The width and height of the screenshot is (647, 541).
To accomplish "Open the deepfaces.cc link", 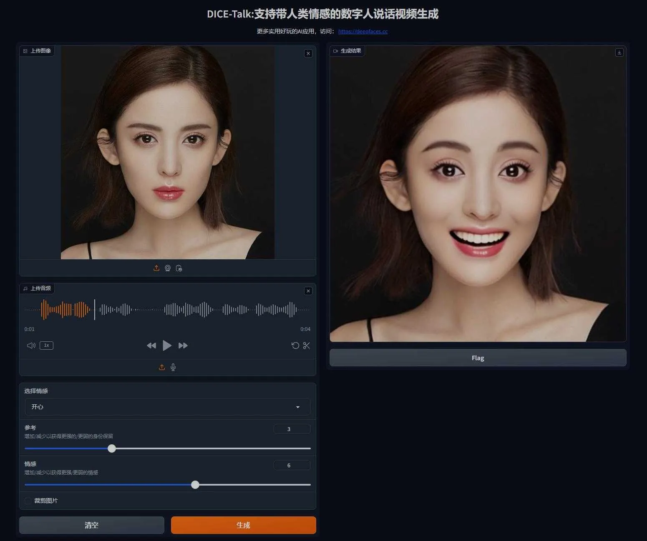I will (363, 31).
